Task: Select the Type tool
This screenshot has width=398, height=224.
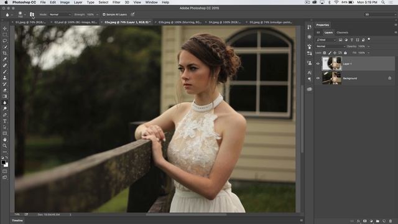Action: point(4,121)
